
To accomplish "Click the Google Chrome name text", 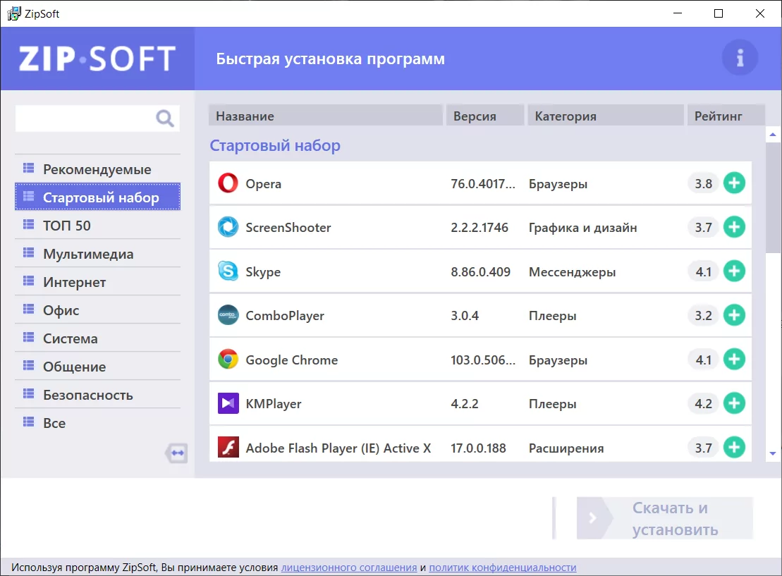I will click(292, 360).
